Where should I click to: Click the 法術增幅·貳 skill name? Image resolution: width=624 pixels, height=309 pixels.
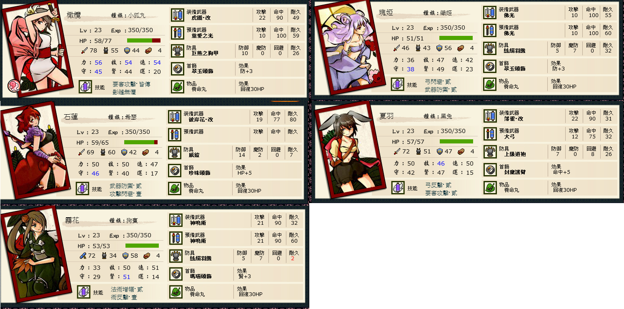127,289
